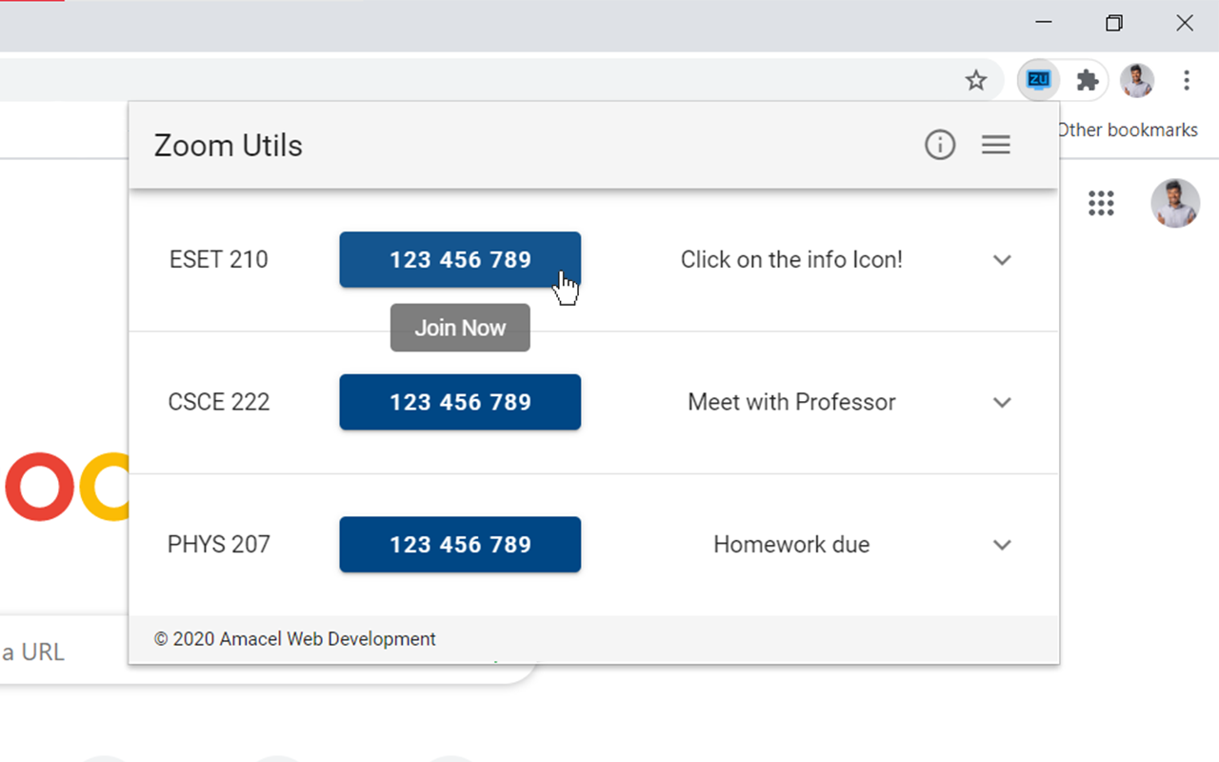The width and height of the screenshot is (1219, 762).
Task: Click the 'Homework due' note
Action: [x=791, y=545]
